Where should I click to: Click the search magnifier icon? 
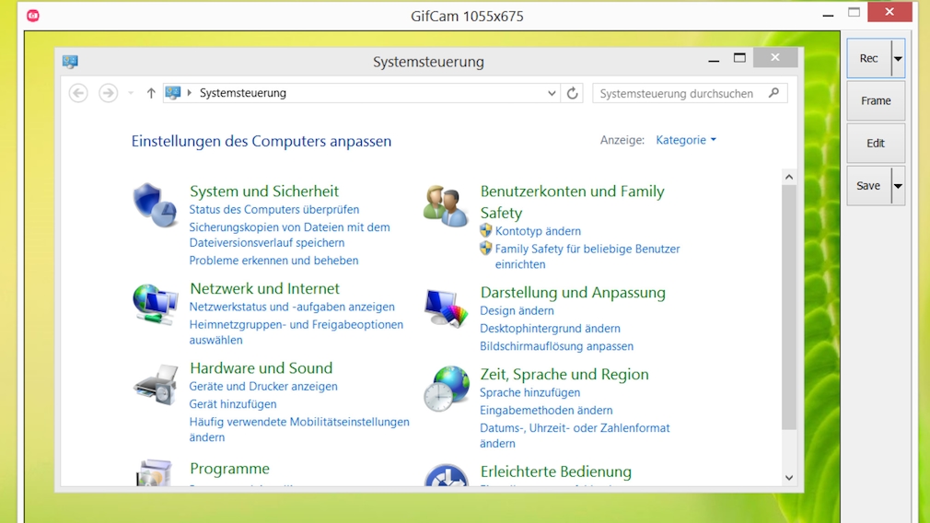click(773, 93)
